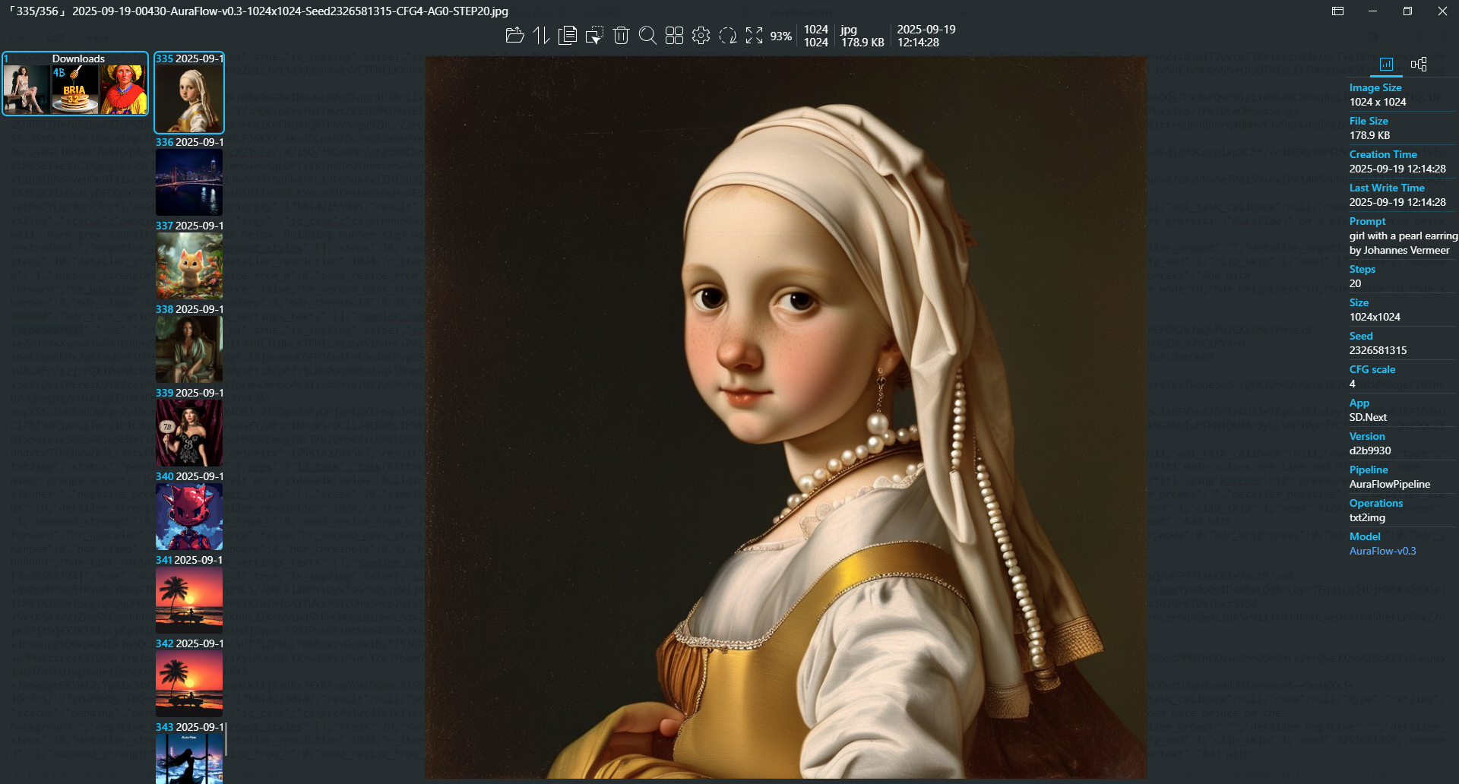Rotate the image with the rotate icon
The height and width of the screenshot is (784, 1459).
727,36
